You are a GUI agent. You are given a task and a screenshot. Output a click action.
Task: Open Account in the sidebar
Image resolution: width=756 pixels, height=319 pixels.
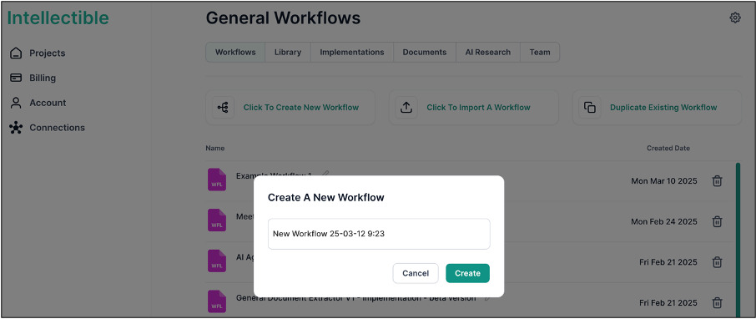[x=48, y=103]
